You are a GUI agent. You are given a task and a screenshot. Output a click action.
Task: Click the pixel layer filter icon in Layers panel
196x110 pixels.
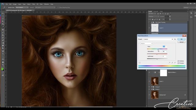158,14
